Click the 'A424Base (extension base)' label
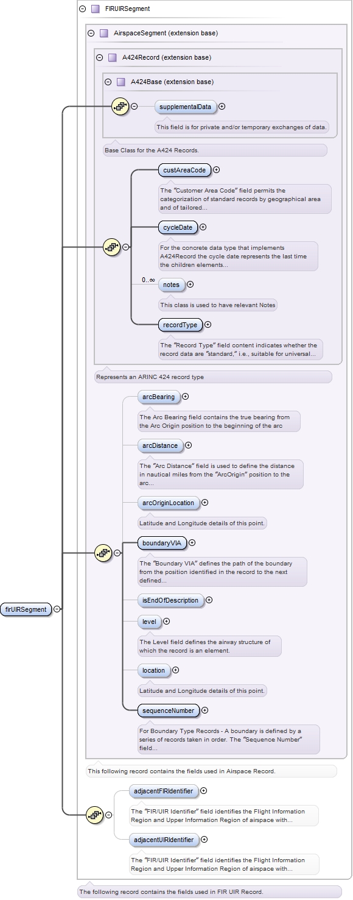 click(x=172, y=82)
